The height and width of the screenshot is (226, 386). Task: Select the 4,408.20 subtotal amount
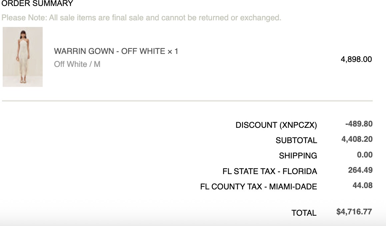coord(357,139)
